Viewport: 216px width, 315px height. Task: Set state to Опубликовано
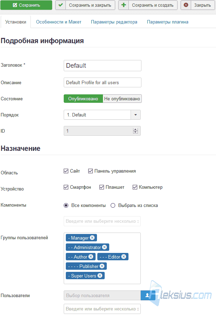click(83, 99)
